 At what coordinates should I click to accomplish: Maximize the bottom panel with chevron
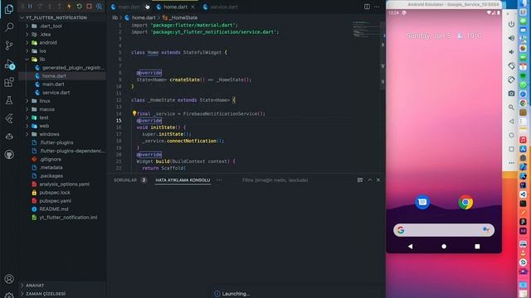pyautogui.click(x=369, y=180)
